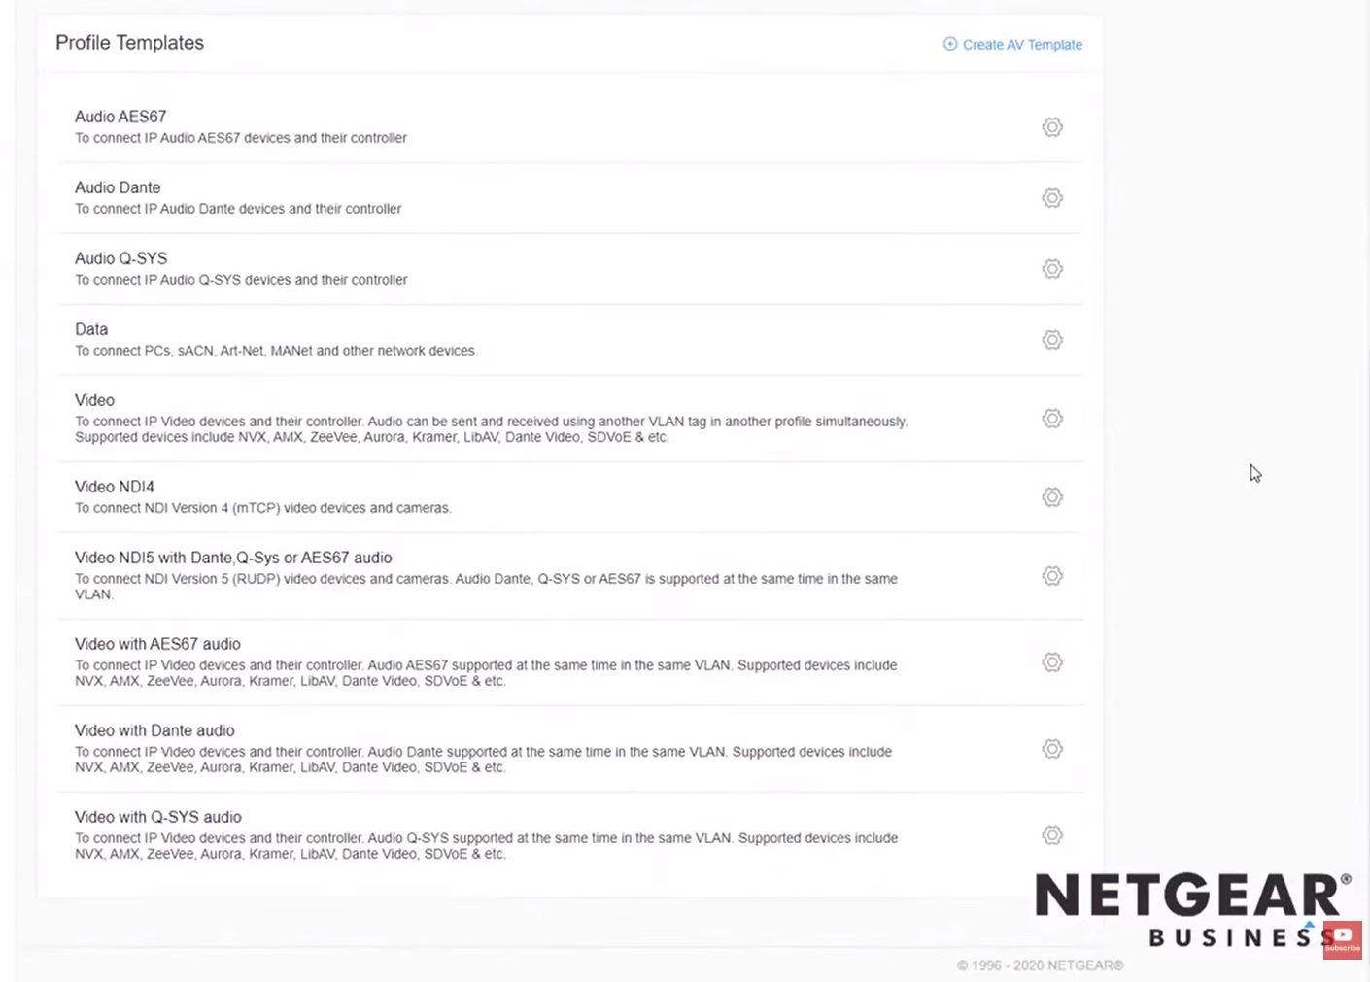
Task: Click description 'To connect NDI Version 5 (RUDP)'
Action: point(486,586)
